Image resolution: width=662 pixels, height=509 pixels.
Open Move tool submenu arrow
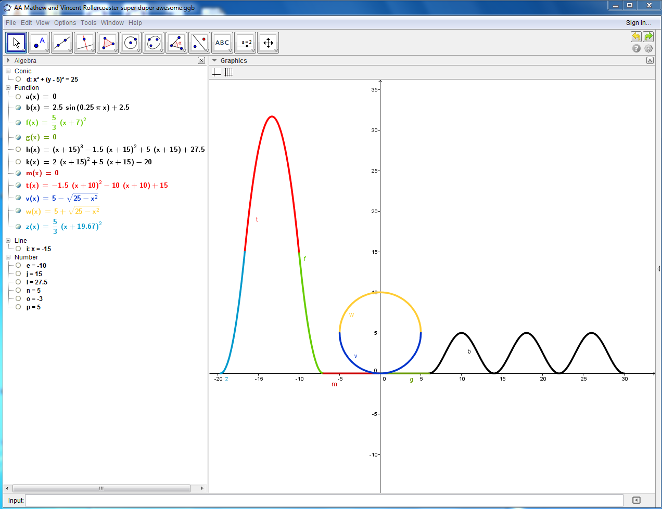coord(24,50)
